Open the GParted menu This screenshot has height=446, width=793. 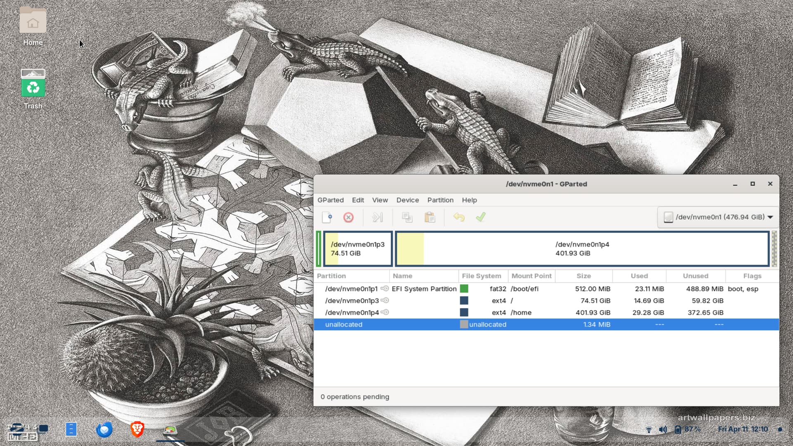point(330,200)
